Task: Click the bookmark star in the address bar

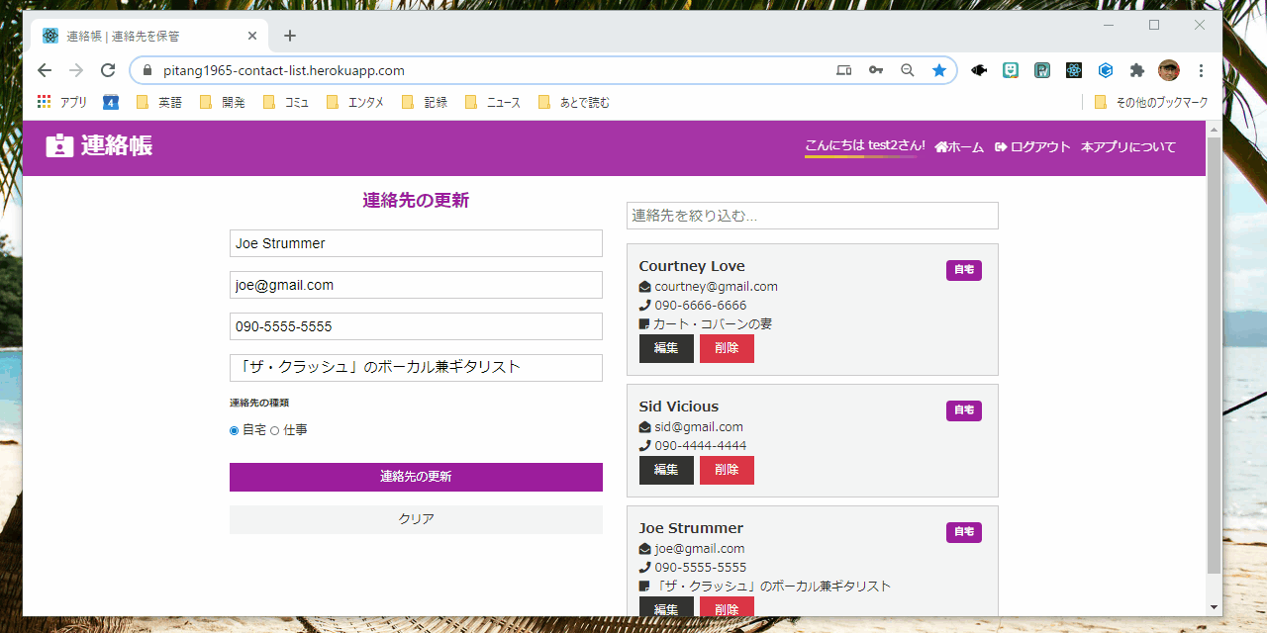Action: click(938, 70)
